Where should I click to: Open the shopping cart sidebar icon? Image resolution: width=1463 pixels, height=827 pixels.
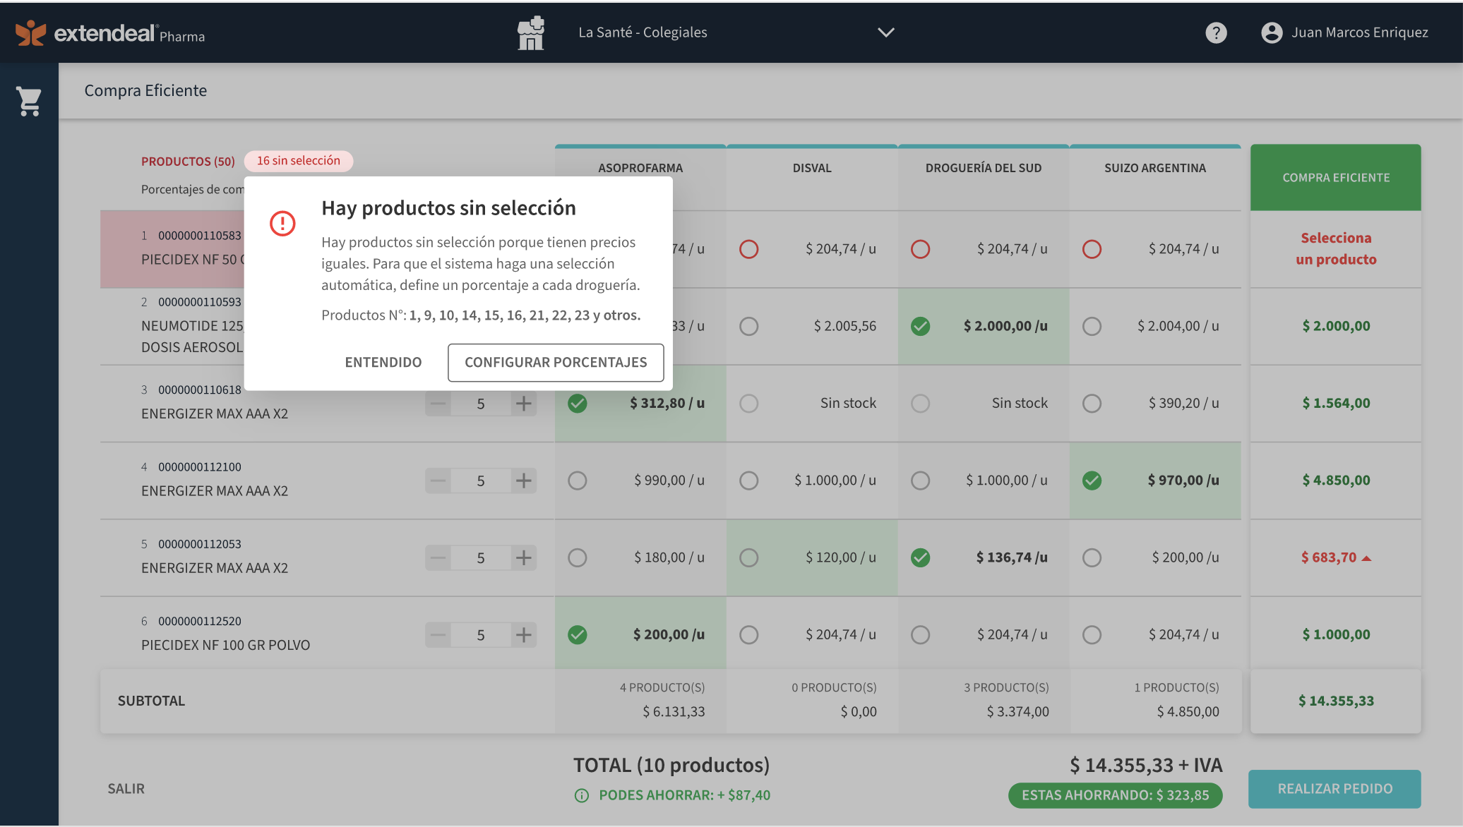coord(29,102)
